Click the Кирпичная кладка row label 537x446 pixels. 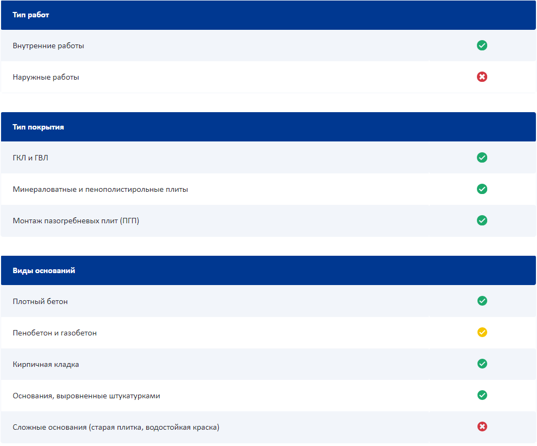(46, 364)
